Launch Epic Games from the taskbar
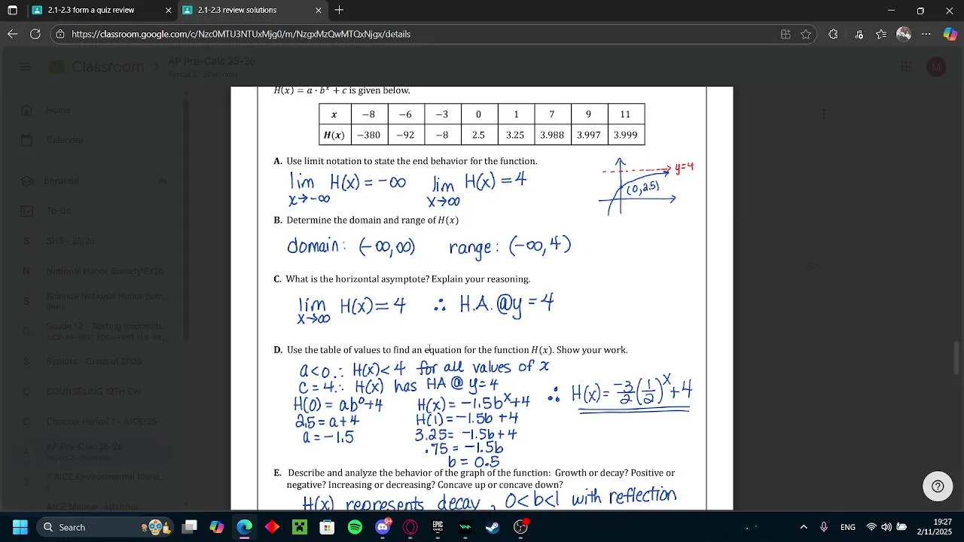The image size is (964, 542). [438, 527]
